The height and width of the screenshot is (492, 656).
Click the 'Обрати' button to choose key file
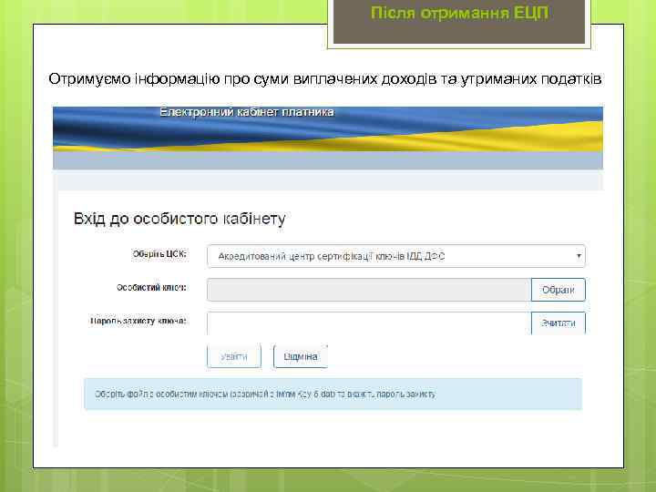click(x=559, y=290)
